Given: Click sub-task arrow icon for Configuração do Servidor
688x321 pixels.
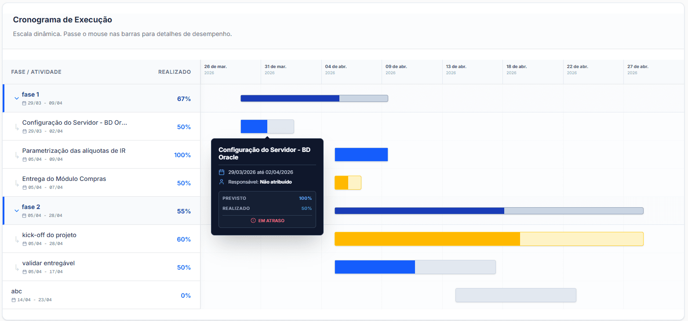Looking at the screenshot, I should pos(17,127).
